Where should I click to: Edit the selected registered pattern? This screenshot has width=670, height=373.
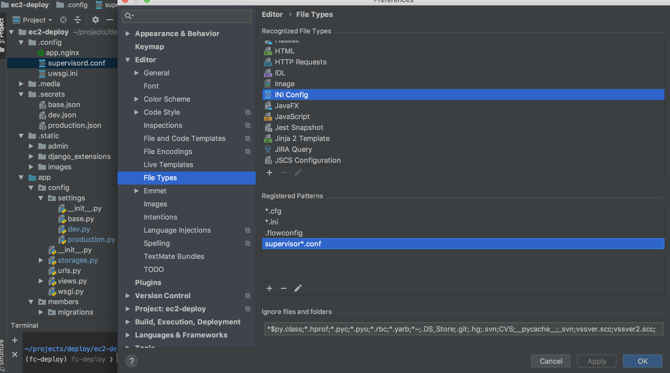(298, 288)
